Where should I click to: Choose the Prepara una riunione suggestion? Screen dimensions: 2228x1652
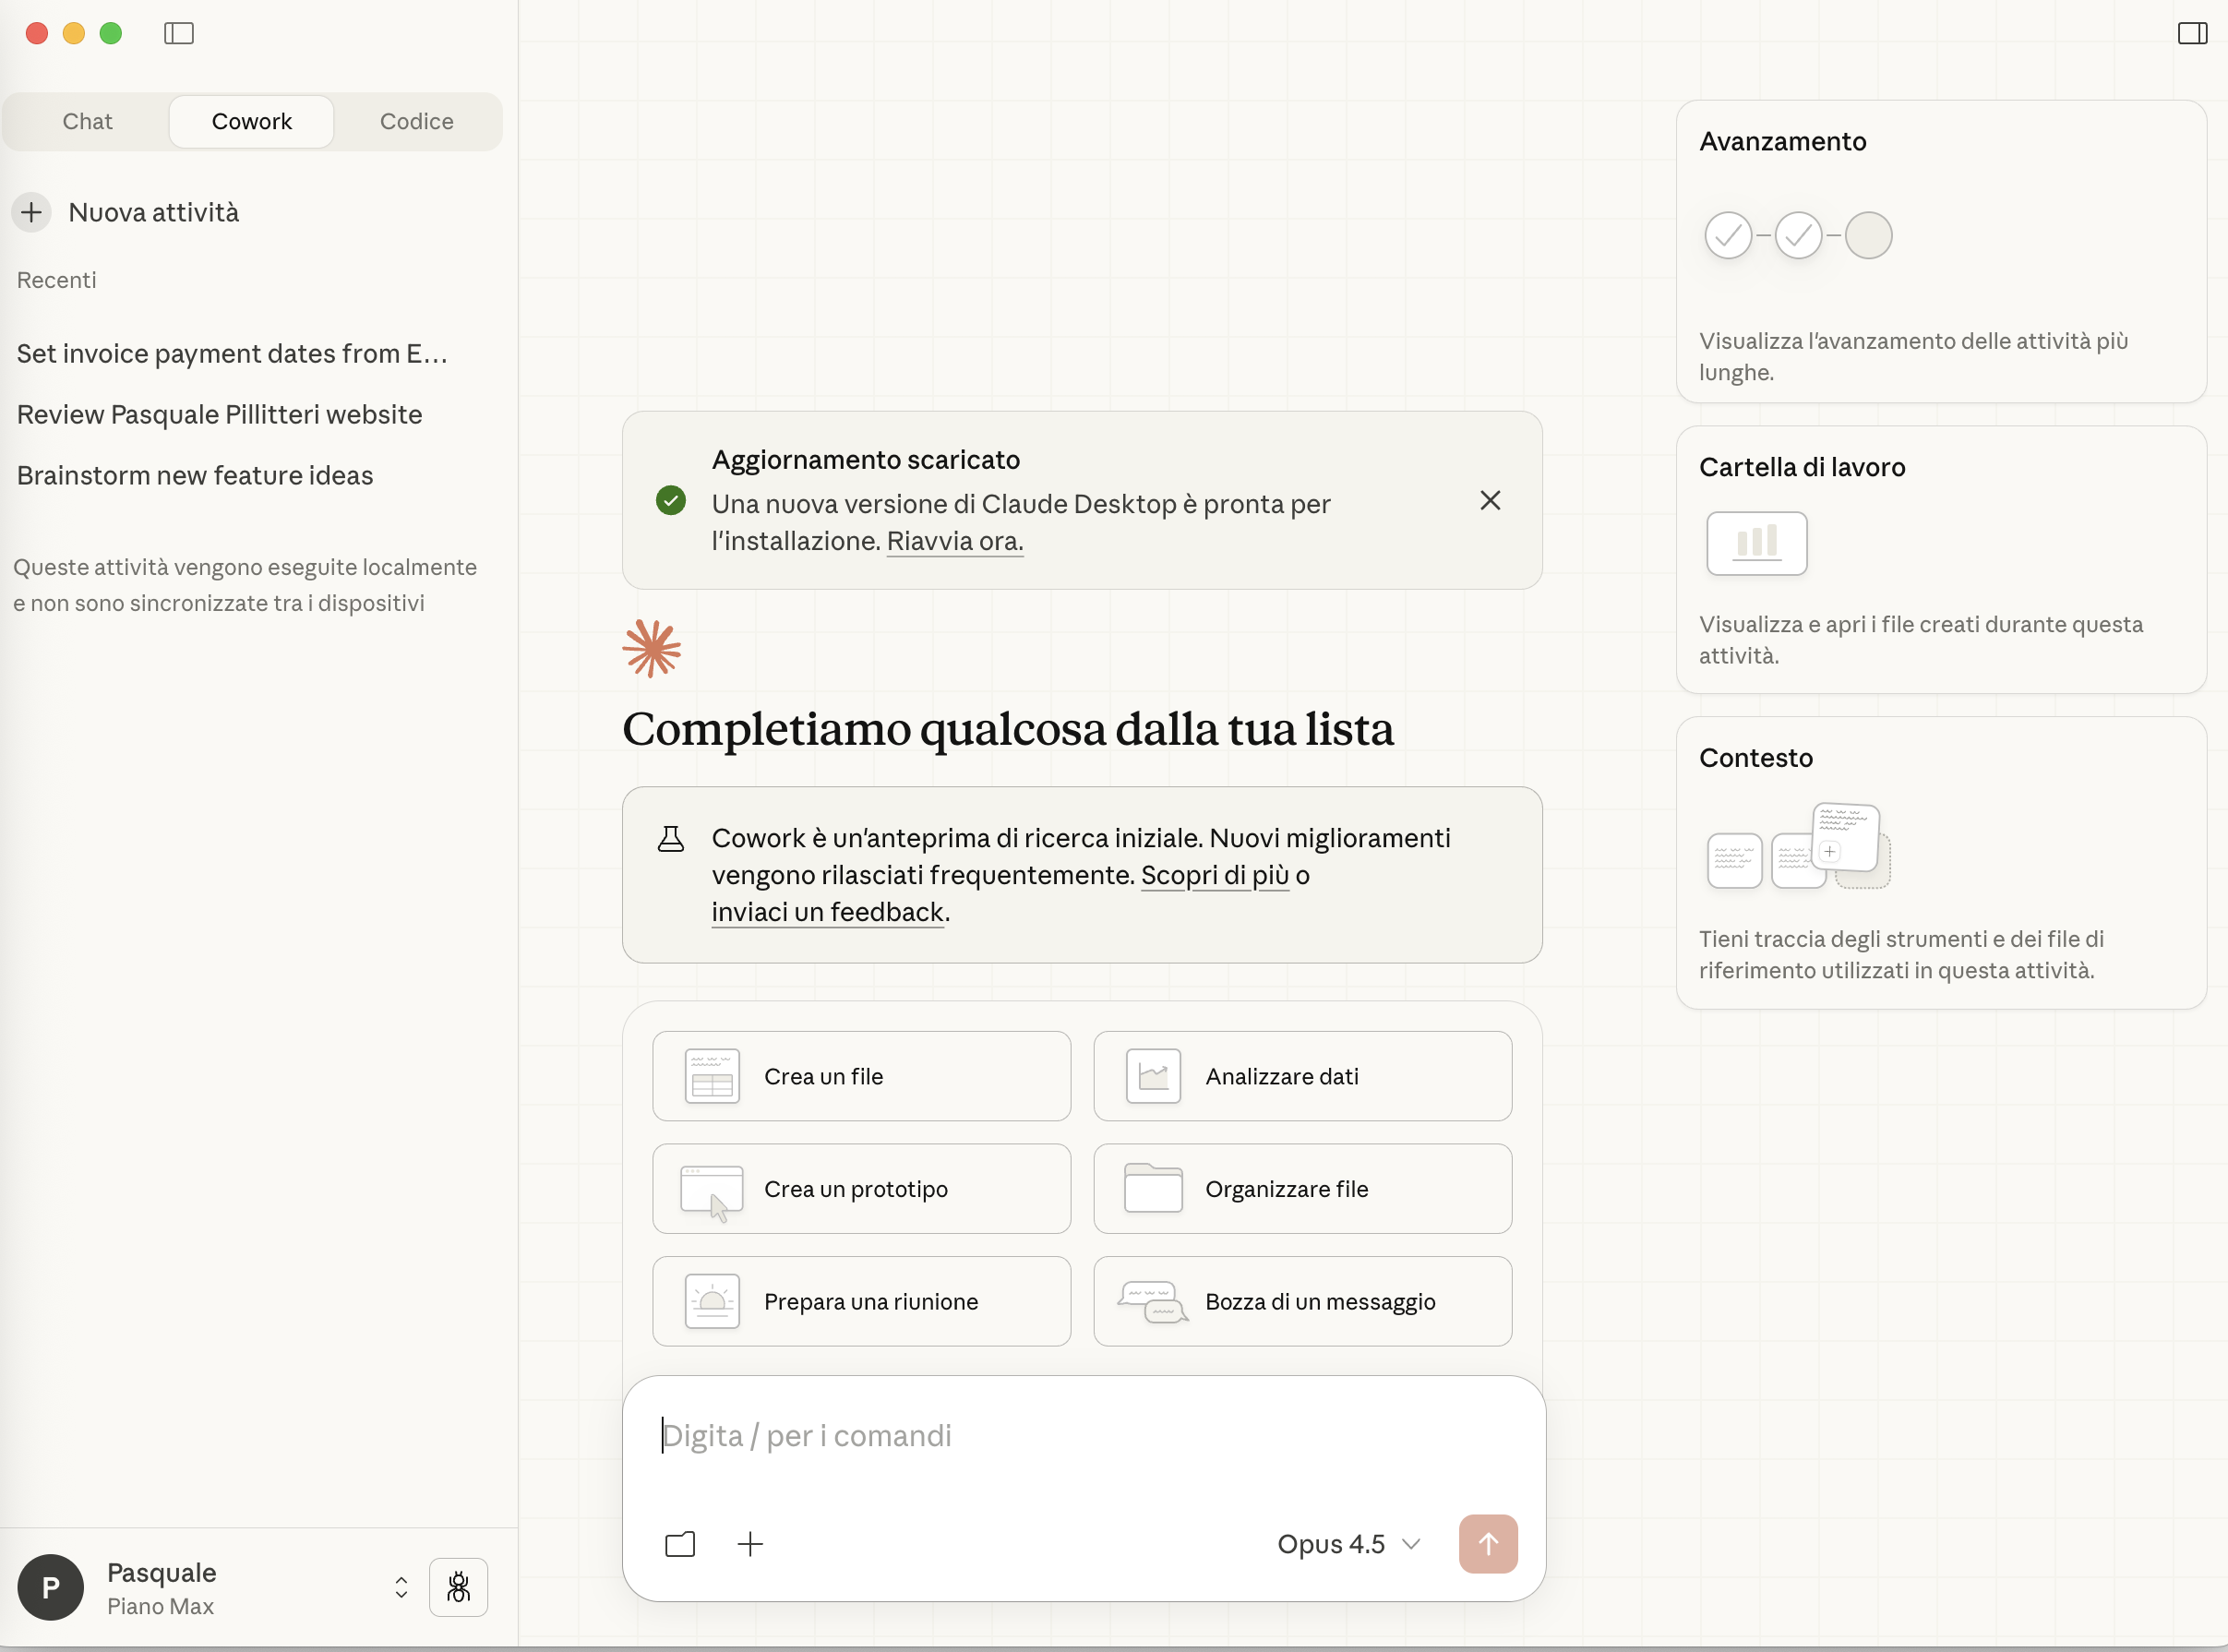pyautogui.click(x=862, y=1301)
